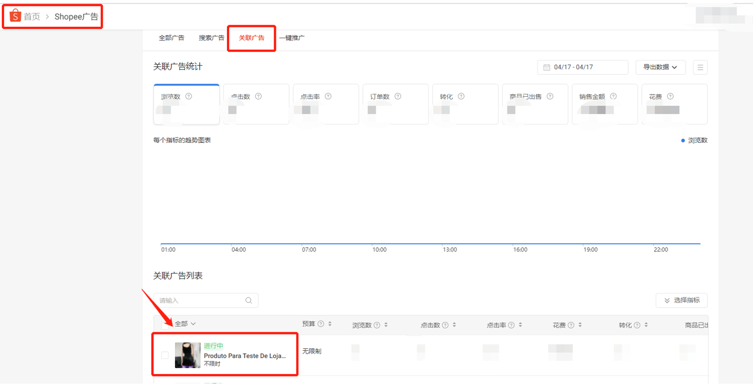
Task: Open the 导出数据 dropdown
Action: pos(660,68)
